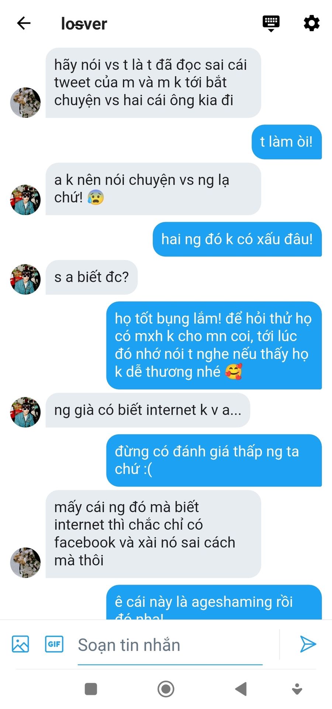Tap the keyboard hide icon in the header
This screenshot has height=709, width=332.
pyautogui.click(x=271, y=24)
